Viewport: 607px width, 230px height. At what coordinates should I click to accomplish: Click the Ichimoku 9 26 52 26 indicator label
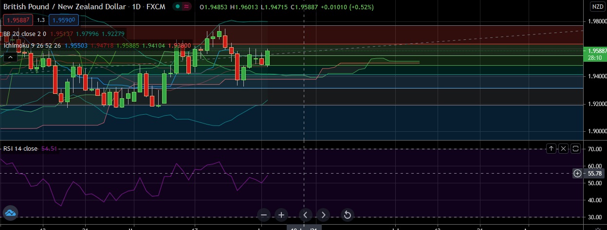(x=32, y=45)
